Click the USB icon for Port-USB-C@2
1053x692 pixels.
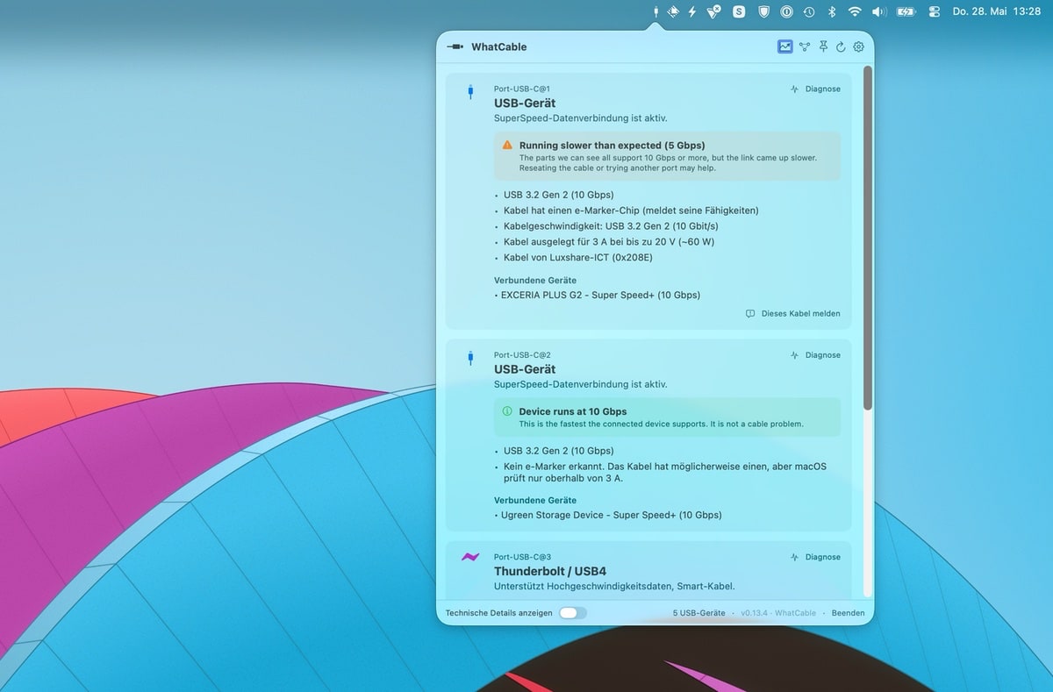coord(470,358)
